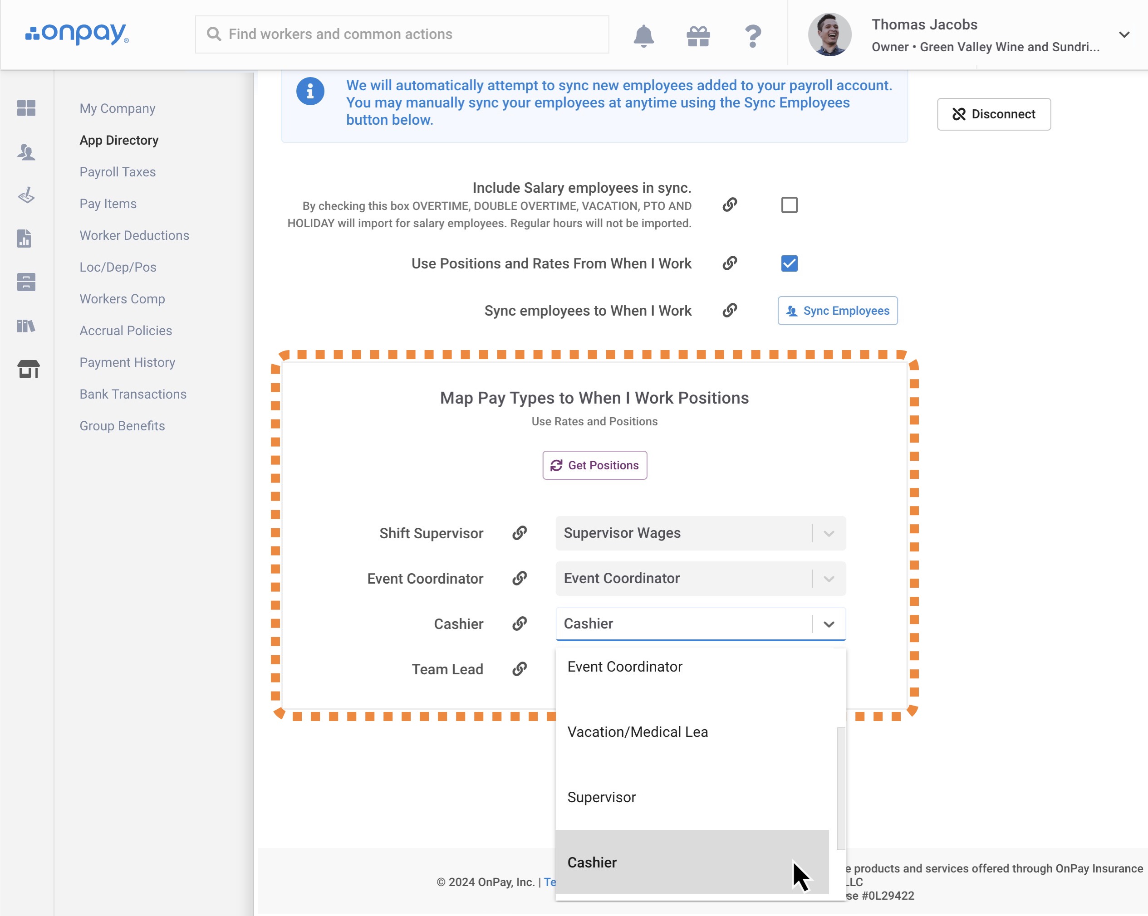View Payment History
Image resolution: width=1148 pixels, height=916 pixels.
click(127, 362)
